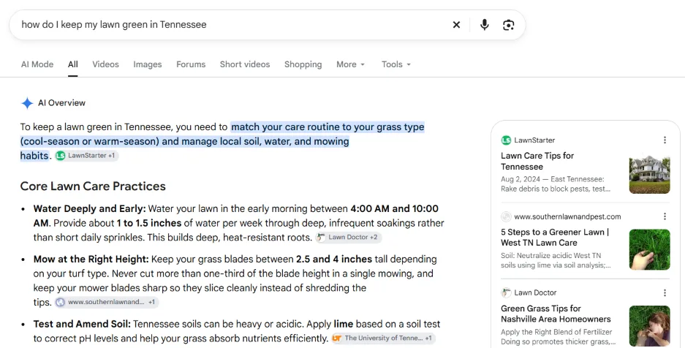Click the white house lawn thumbnail
Viewport: 685px width, 348px height.
point(649,174)
